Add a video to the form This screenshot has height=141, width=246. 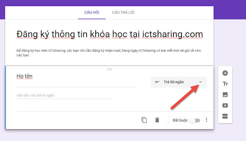225,105
